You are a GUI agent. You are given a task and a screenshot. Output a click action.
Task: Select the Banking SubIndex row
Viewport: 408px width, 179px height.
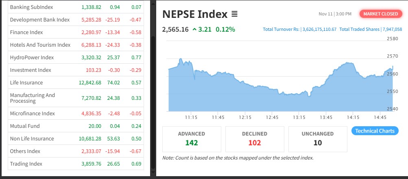31,7
